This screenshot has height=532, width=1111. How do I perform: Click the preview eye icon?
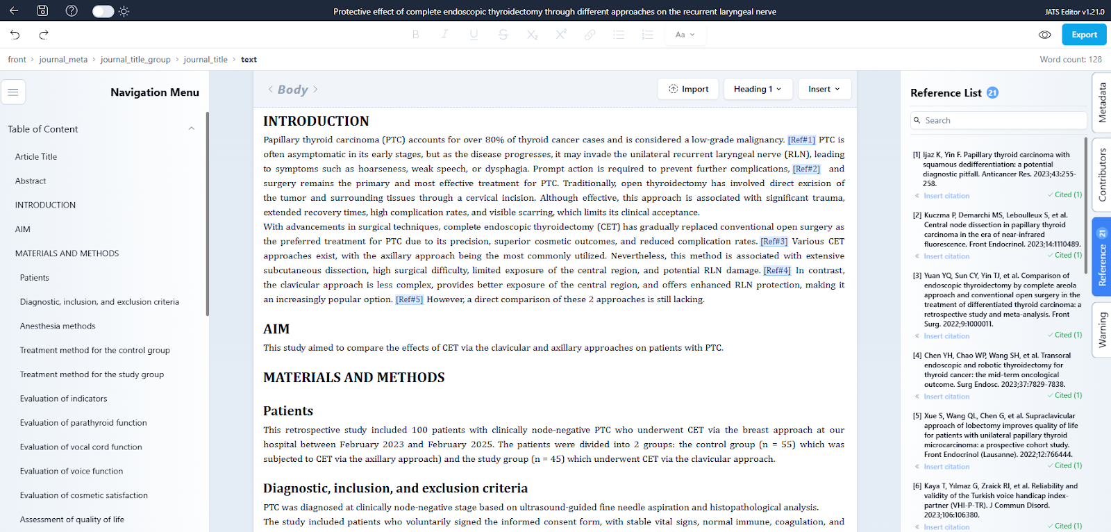(x=1044, y=35)
